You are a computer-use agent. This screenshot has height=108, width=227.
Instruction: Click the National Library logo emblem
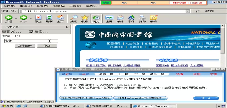pos(90,35)
